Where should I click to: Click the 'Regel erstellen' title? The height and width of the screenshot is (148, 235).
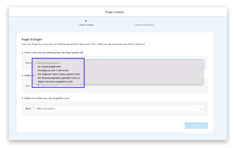(115, 12)
